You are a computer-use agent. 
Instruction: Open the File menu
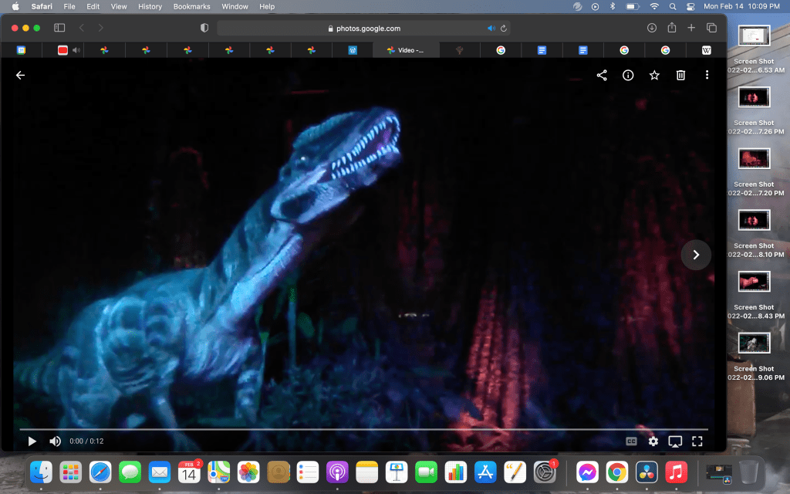click(69, 6)
